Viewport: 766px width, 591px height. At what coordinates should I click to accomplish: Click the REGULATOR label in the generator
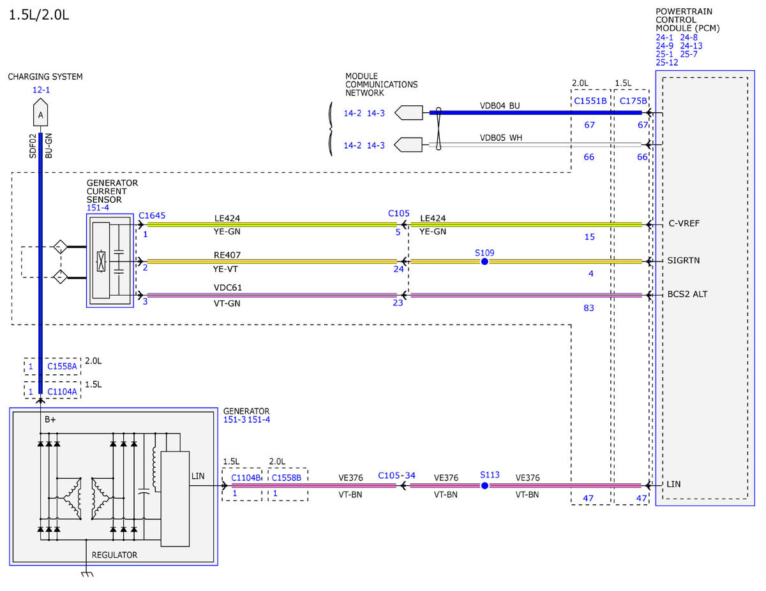click(x=115, y=555)
